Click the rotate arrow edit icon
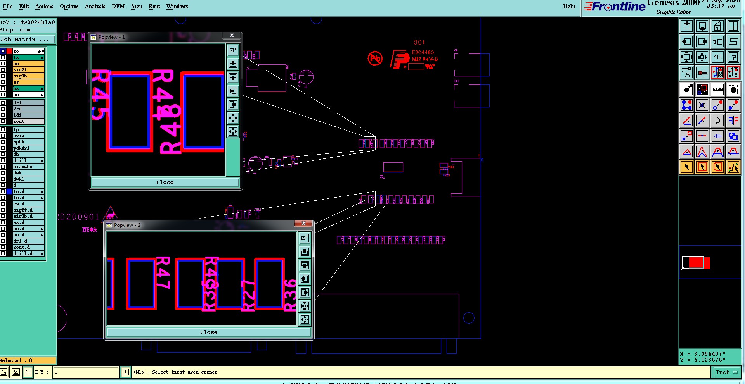Image resolution: width=745 pixels, height=384 pixels. click(717, 121)
